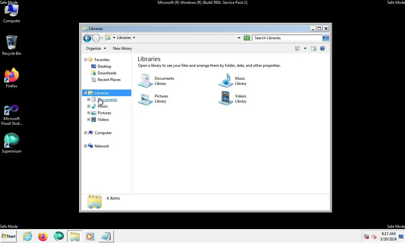This screenshot has height=243, width=405.
Task: Open the address bar history dropdown
Action: 239,38
